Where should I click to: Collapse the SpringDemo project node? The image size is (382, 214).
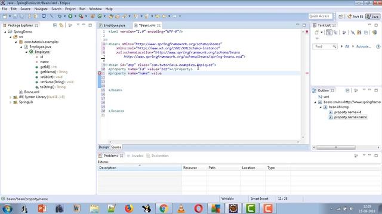pos(5,32)
